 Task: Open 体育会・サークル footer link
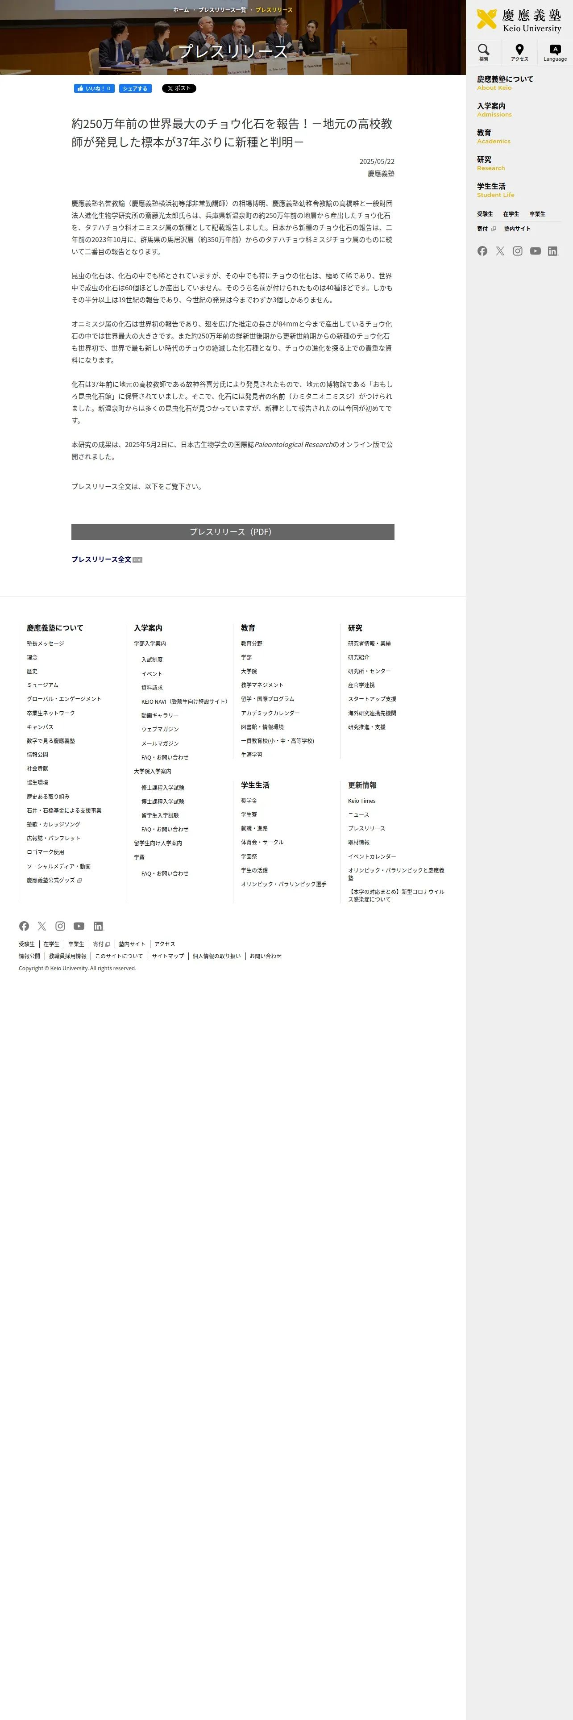tap(262, 843)
